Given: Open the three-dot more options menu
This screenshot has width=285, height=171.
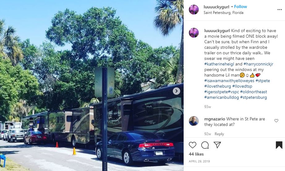Looking at the screenshot, I should 279,10.
